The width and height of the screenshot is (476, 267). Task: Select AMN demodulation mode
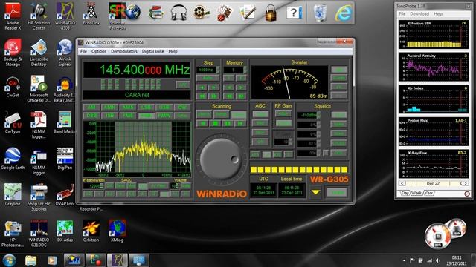tap(109, 107)
